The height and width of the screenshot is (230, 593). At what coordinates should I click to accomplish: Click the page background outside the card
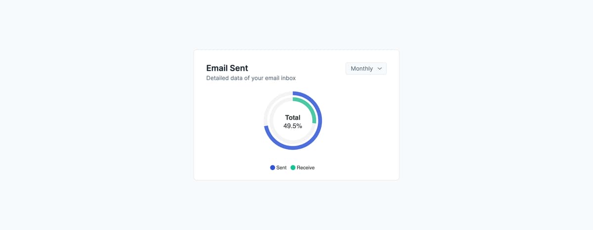click(99, 124)
